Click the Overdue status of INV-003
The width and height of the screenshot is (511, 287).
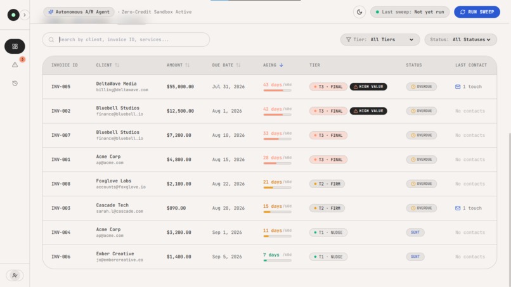click(x=422, y=208)
